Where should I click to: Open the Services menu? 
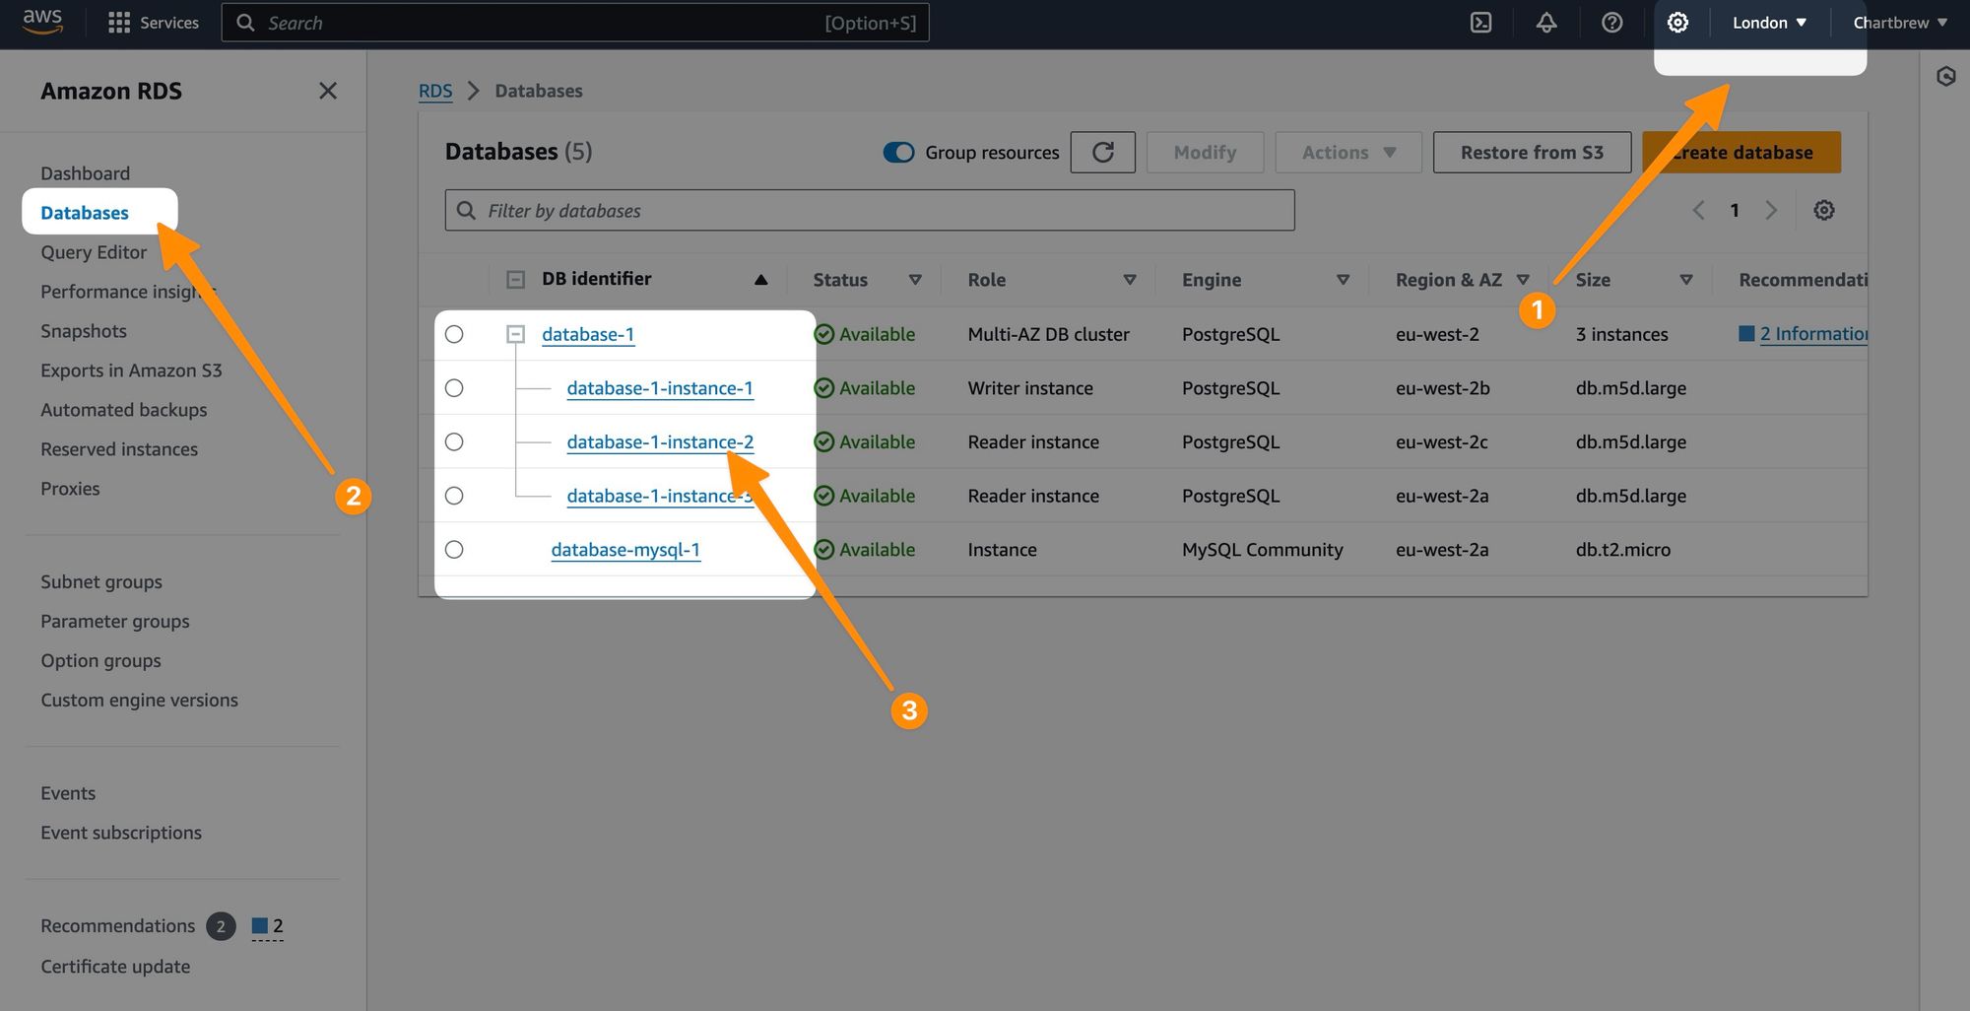click(x=153, y=22)
